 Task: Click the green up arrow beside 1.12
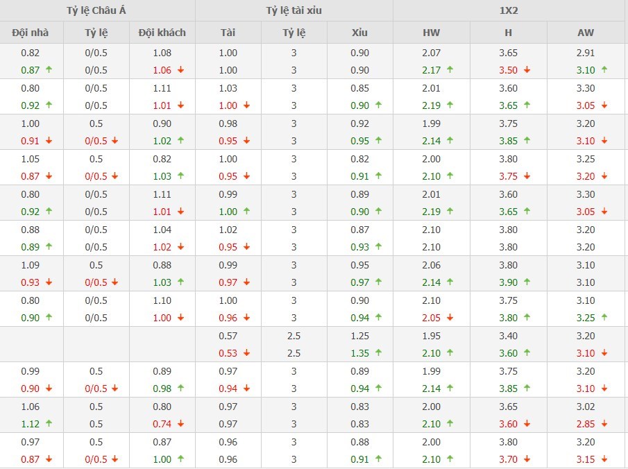coord(48,424)
